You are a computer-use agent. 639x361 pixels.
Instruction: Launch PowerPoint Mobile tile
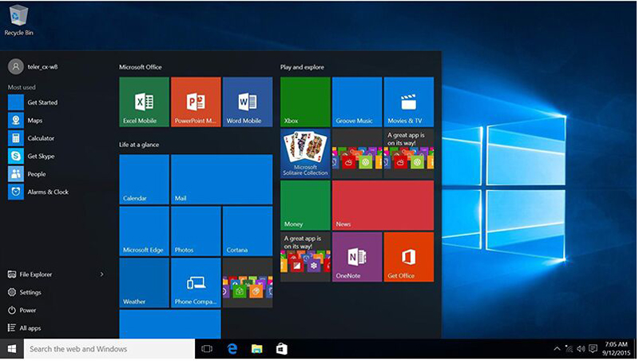click(x=196, y=102)
